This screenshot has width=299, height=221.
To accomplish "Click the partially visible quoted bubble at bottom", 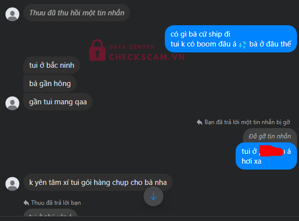I will [50, 213].
